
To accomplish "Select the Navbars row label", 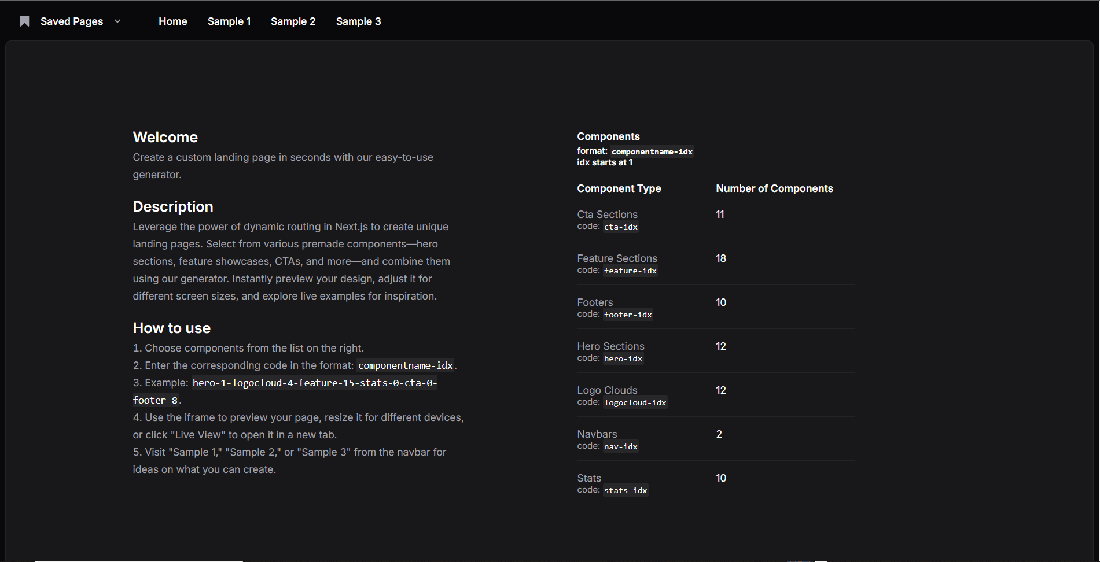I will click(597, 434).
